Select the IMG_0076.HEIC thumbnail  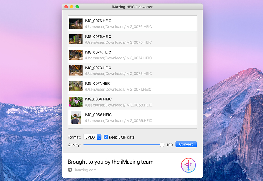pyautogui.click(x=76, y=24)
